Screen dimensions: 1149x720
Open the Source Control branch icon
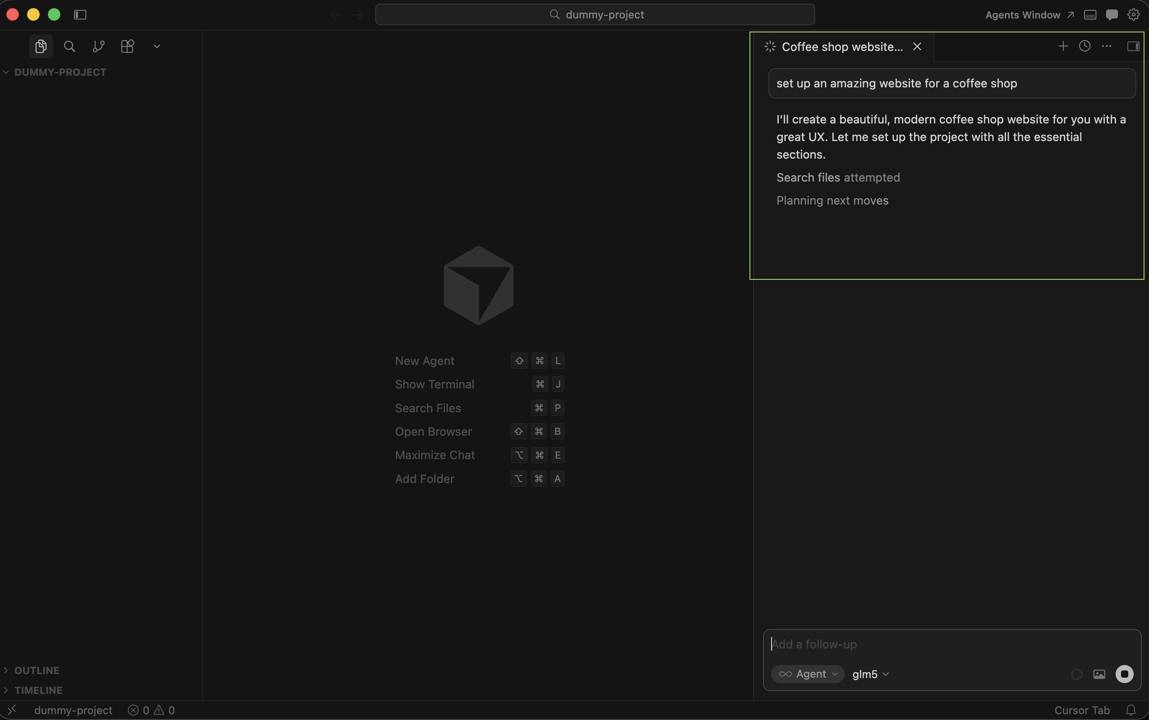coord(99,46)
